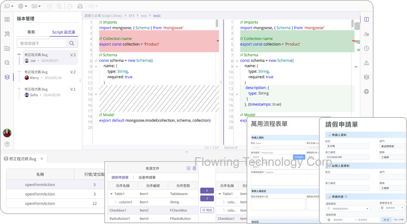The image size is (407, 224).
Task: Open the settings gear dropdown in top toolbar
Action: 23,6
